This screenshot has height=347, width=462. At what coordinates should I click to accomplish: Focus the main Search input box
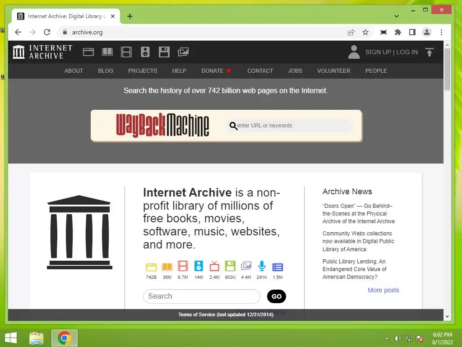202,296
